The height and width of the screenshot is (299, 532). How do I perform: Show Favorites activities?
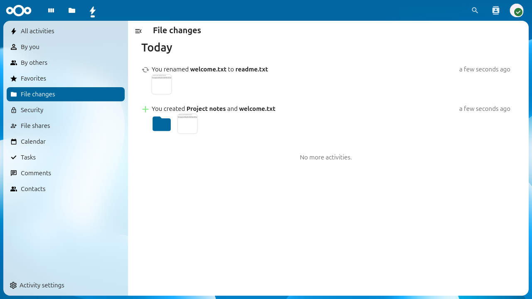pos(33,78)
